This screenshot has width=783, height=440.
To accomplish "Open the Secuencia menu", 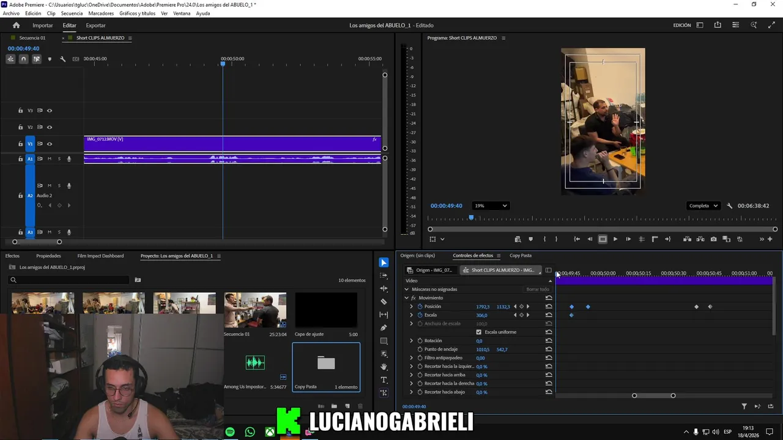I will [72, 13].
